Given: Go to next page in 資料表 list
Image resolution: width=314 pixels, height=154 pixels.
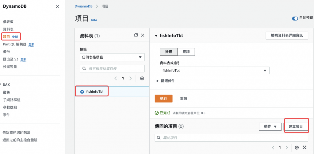Looking at the screenshot, I should click(130, 79).
